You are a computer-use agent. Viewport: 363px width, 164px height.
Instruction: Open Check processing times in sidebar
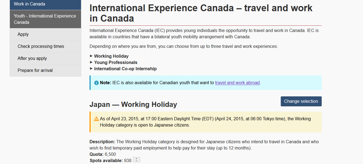45,46
